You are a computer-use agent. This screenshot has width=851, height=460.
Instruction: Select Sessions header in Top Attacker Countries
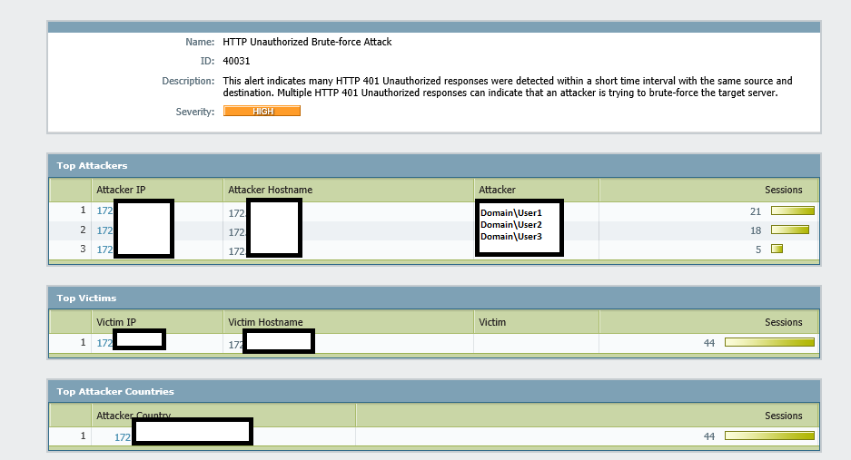click(783, 416)
